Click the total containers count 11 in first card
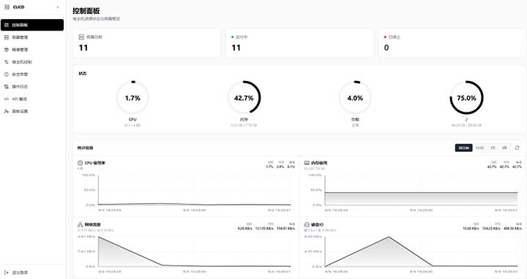The height and width of the screenshot is (279, 527). pos(83,48)
